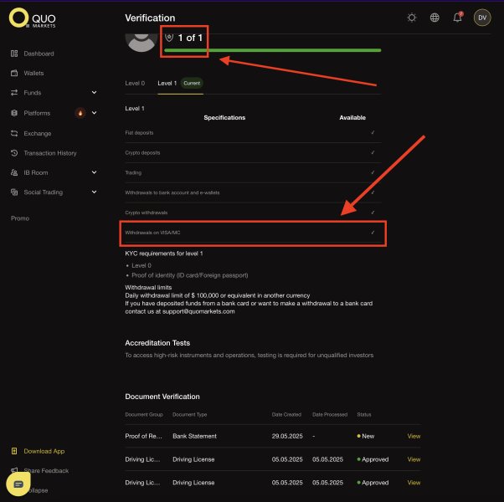
Task: Open the language globe icon
Action: [435, 18]
